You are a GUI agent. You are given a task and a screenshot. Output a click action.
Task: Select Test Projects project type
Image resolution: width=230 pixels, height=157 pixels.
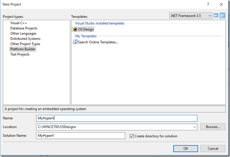click(20, 54)
